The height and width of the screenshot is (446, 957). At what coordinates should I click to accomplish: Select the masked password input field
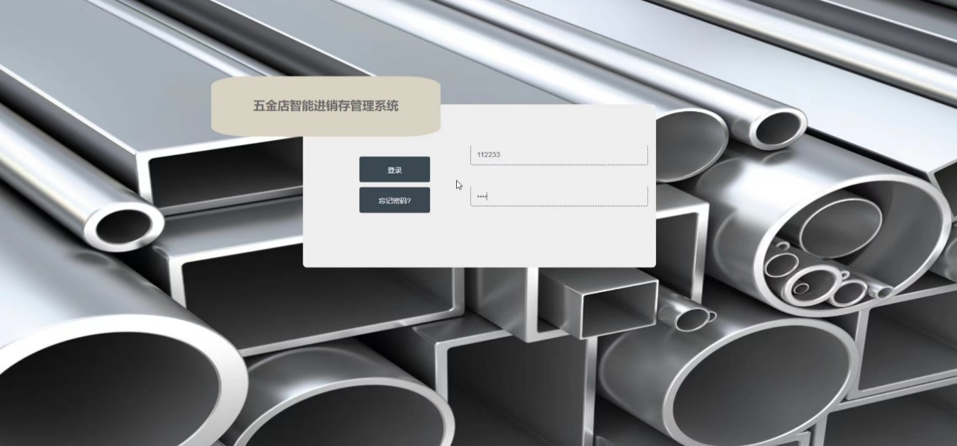click(x=559, y=196)
